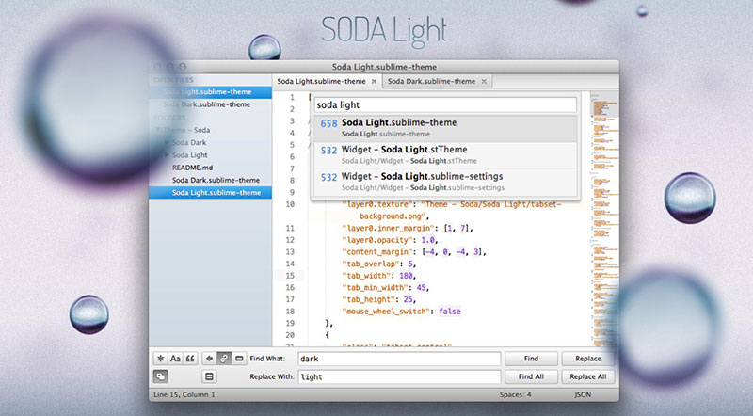Click the Find All button
Image resolution: width=753 pixels, height=416 pixels.
click(x=531, y=376)
